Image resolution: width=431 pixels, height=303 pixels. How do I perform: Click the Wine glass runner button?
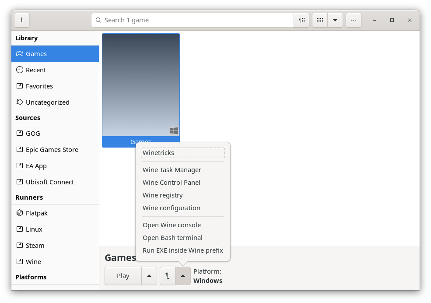(x=168, y=276)
